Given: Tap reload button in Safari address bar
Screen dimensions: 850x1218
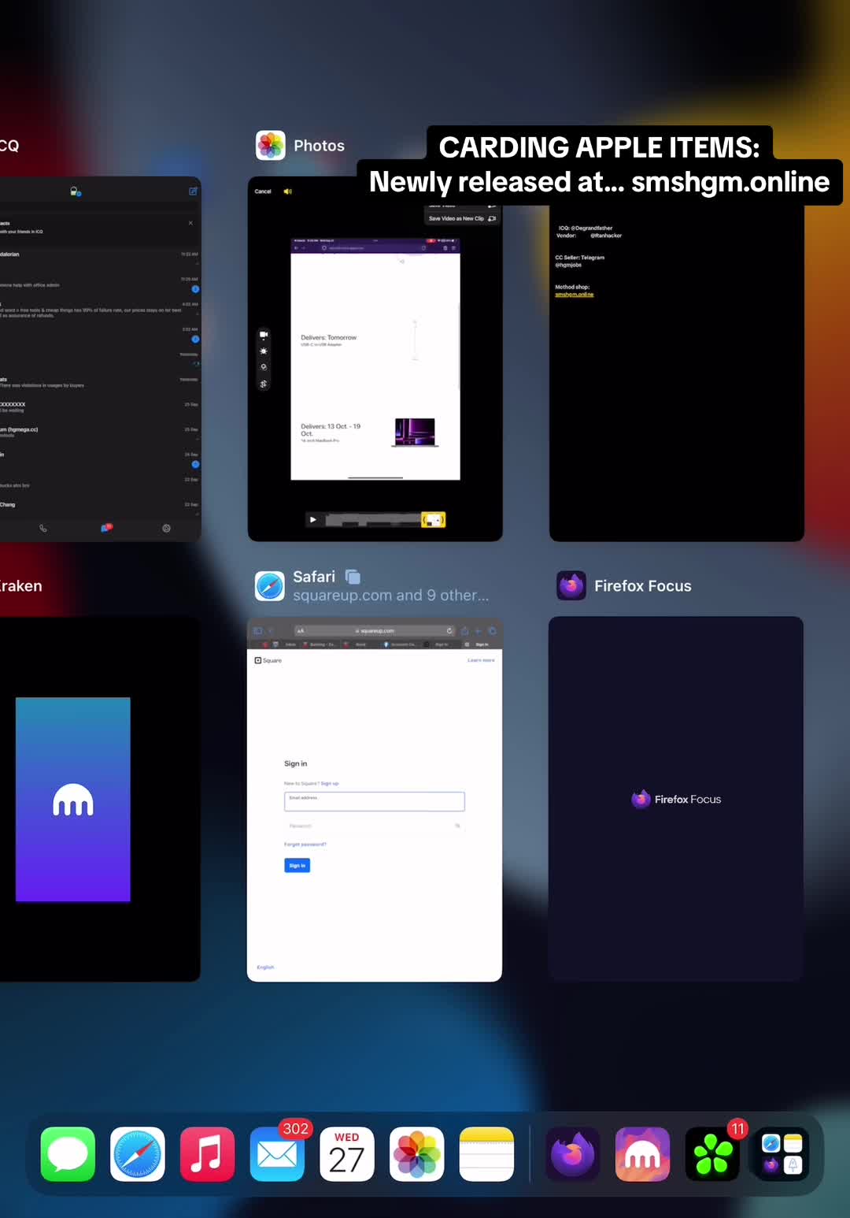Looking at the screenshot, I should [449, 631].
